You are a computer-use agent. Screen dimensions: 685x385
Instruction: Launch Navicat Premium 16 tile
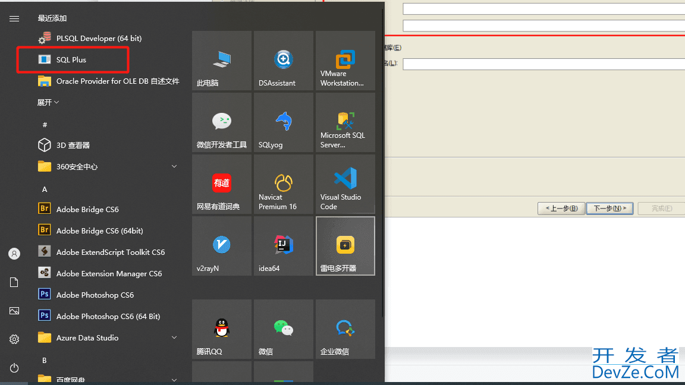pos(284,184)
